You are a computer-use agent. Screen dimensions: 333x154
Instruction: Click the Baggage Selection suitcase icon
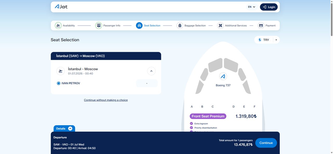(180, 25)
